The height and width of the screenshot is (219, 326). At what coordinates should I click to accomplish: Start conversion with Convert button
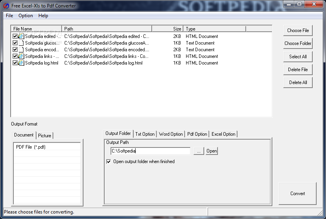pyautogui.click(x=297, y=194)
